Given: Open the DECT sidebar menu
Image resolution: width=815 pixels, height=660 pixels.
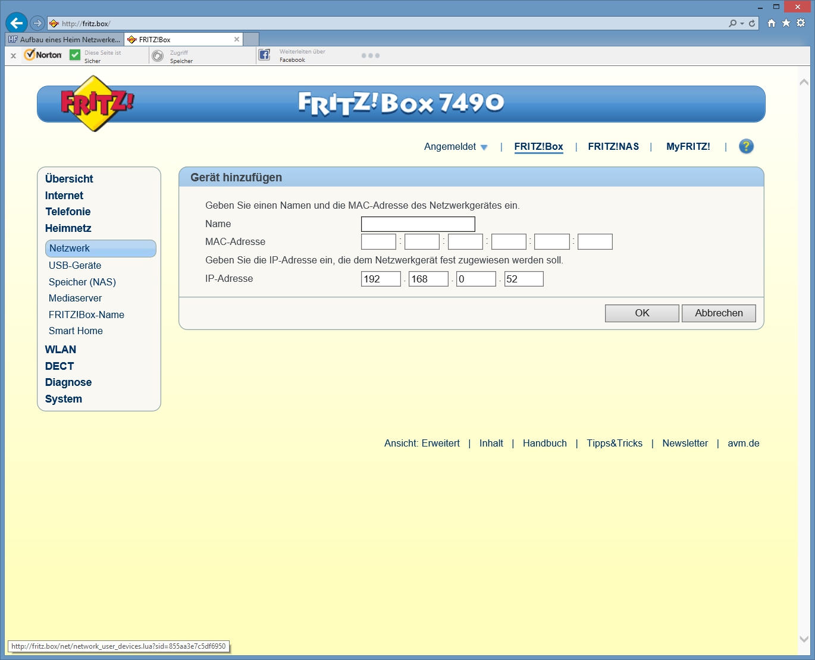Looking at the screenshot, I should (59, 366).
